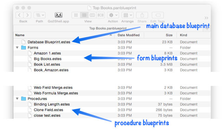Image resolution: width=224 pixels, height=130 pixels.
Task: Click the Share toolbar button
Action: coord(142,15)
